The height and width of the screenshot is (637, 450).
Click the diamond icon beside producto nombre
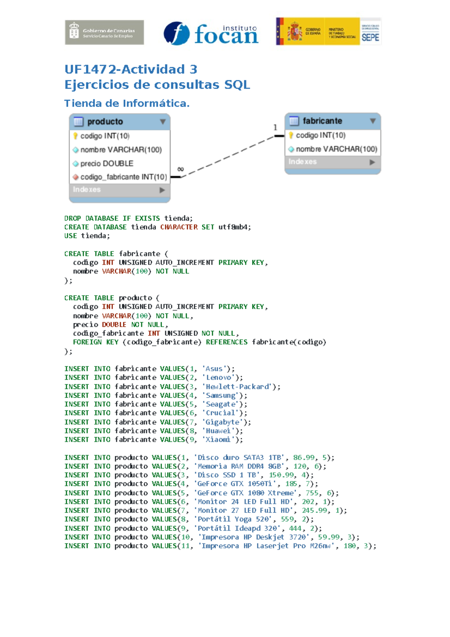tap(76, 150)
